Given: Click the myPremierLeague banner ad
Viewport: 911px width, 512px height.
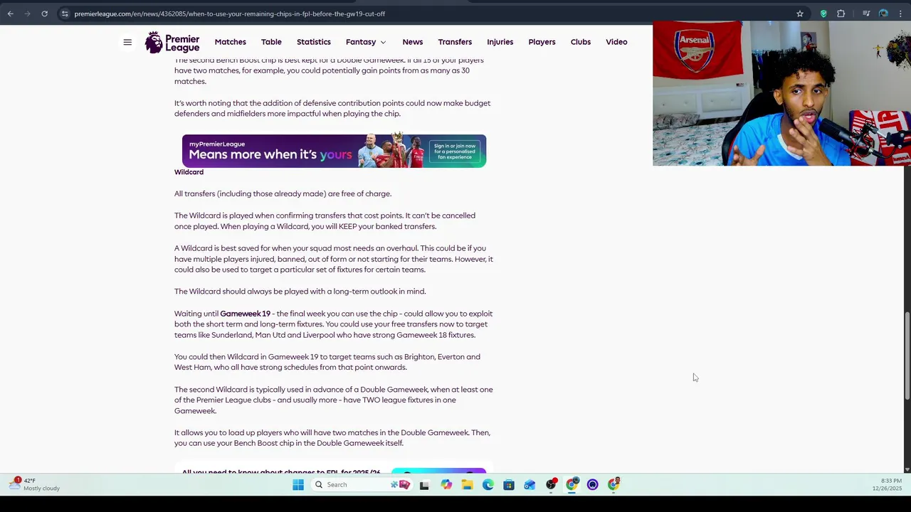Looking at the screenshot, I should [334, 151].
